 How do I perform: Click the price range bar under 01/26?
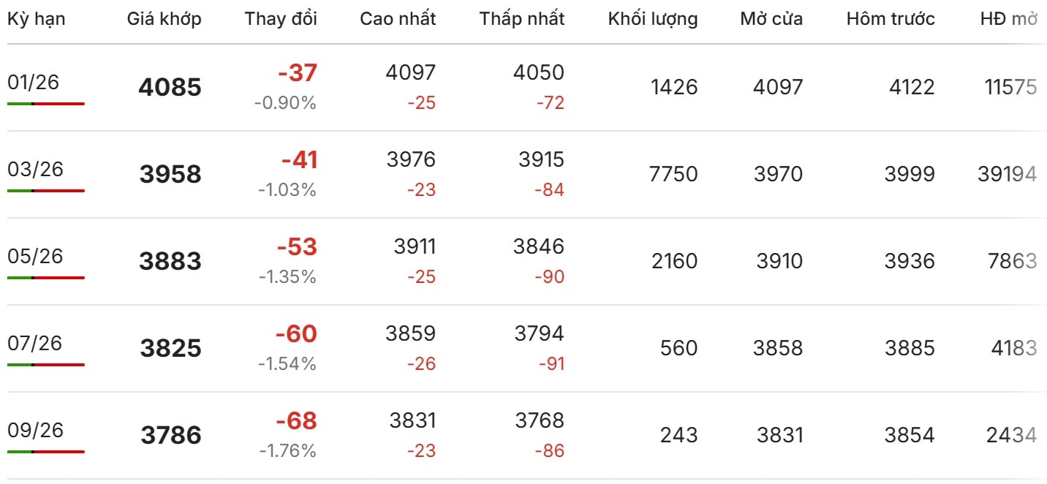click(x=46, y=104)
